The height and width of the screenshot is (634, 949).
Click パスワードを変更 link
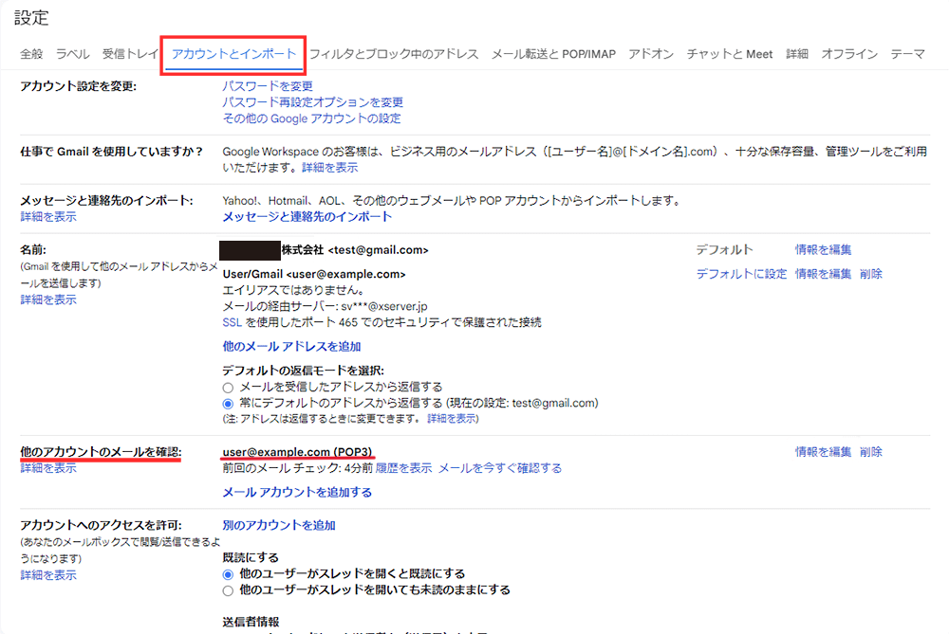[268, 86]
